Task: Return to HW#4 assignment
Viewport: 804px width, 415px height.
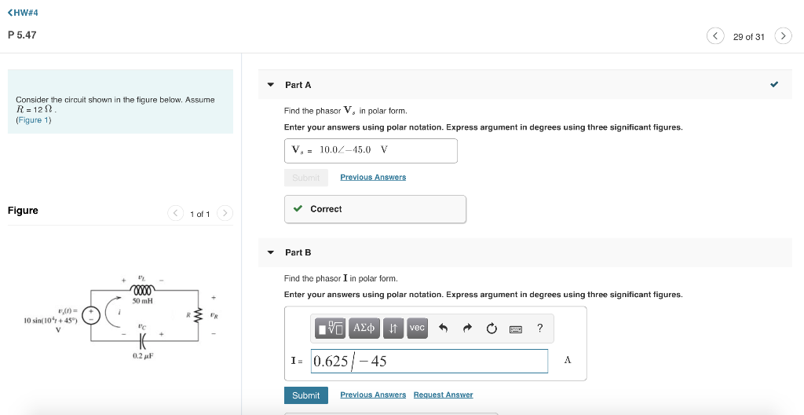Action: tap(23, 13)
